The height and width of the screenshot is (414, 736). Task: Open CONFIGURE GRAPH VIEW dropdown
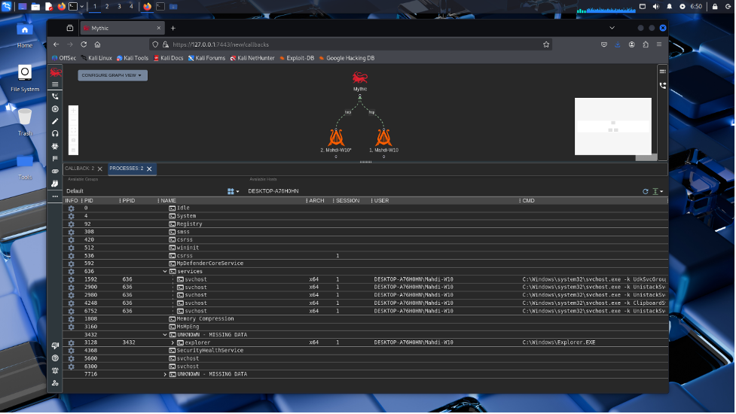click(x=112, y=75)
